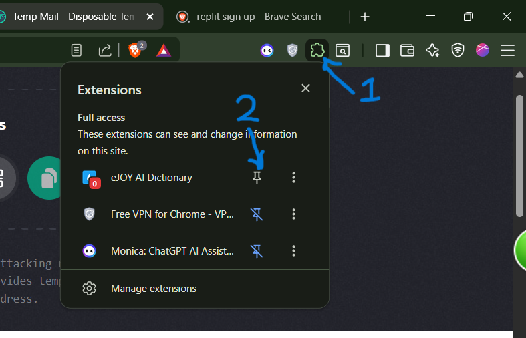Click the Free VPN shield toolbar icon
Screen dimensions: 526x338
point(293,51)
